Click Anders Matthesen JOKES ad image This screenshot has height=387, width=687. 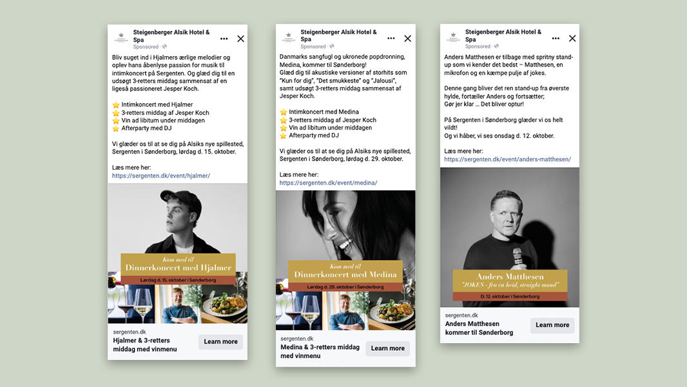tap(510, 237)
